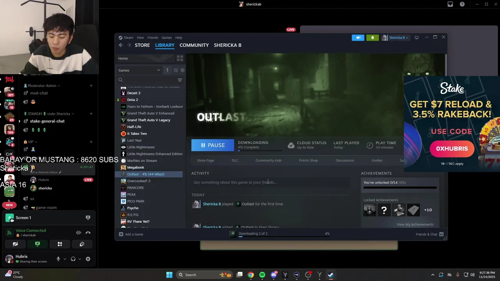Click the question-mark hidden achievement thumbnail

click(384, 210)
